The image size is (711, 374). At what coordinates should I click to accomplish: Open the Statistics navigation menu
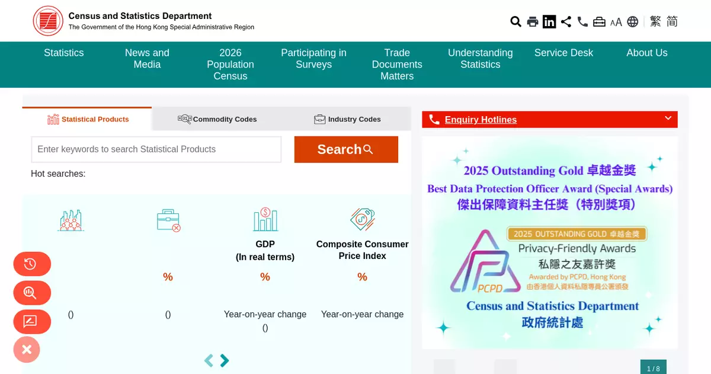(x=64, y=53)
